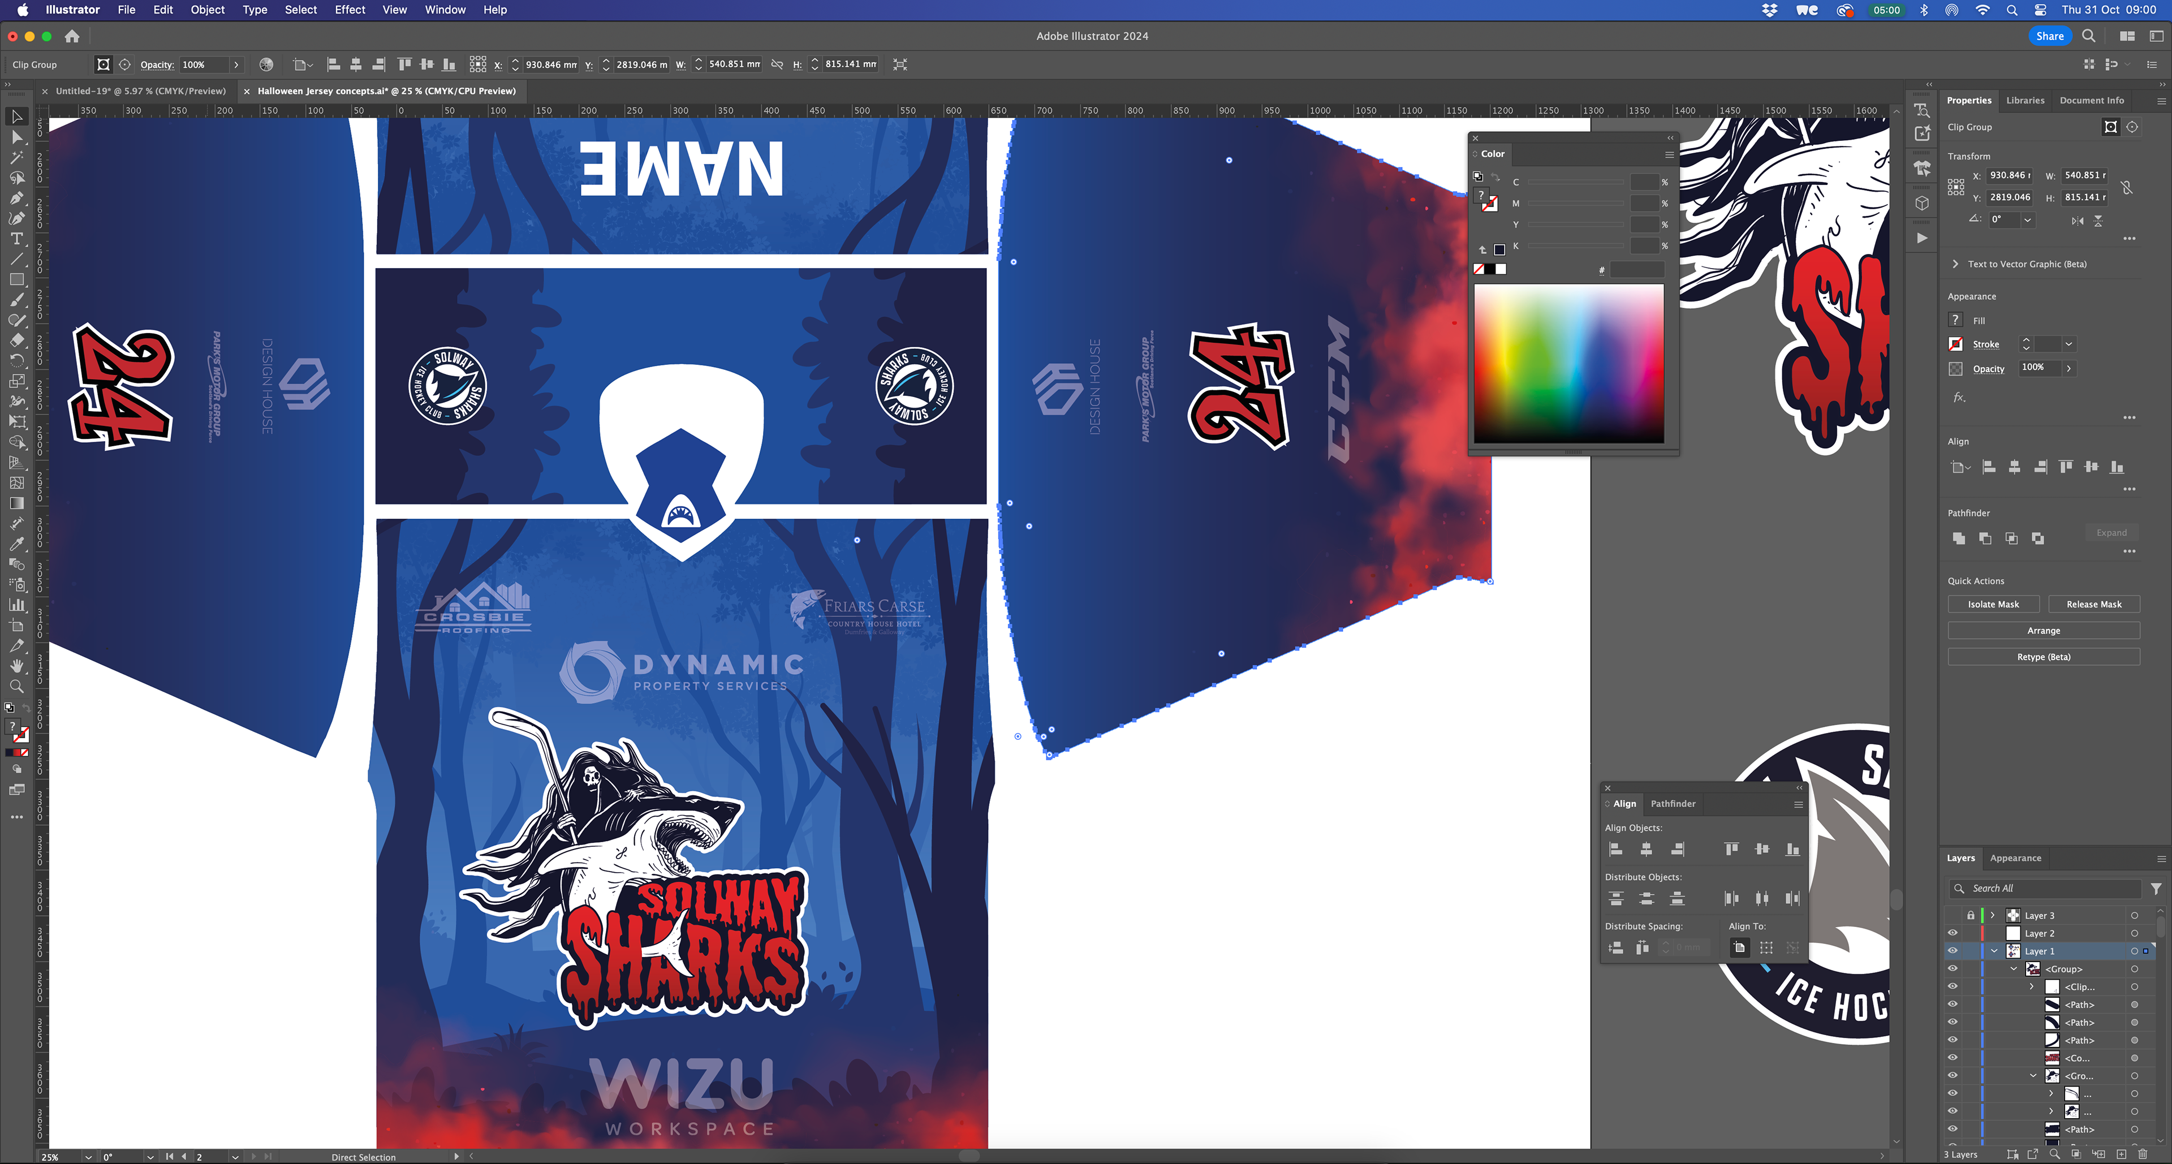This screenshot has height=1164, width=2172.
Task: Collapse Layer 1 in Layers panel
Action: (x=1994, y=951)
